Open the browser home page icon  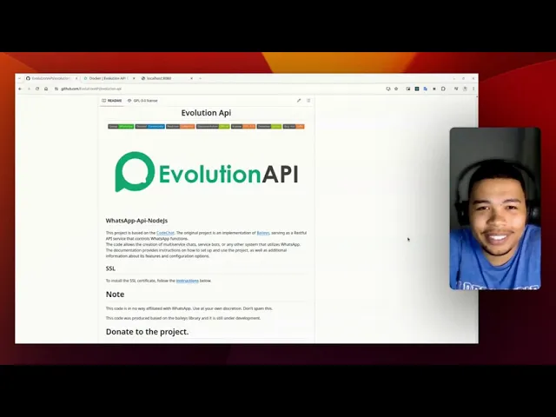pos(46,89)
